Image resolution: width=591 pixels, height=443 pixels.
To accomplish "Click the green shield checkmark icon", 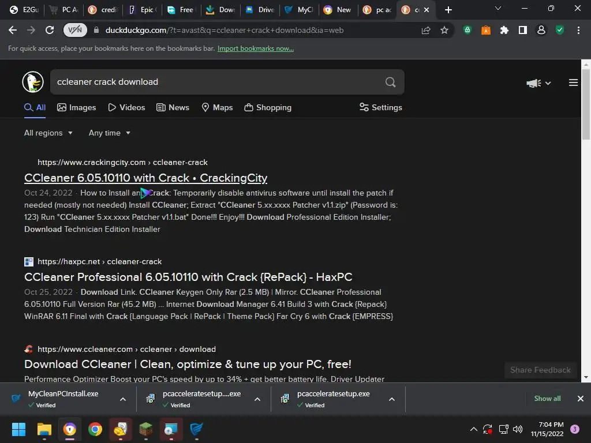I will (x=560, y=30).
